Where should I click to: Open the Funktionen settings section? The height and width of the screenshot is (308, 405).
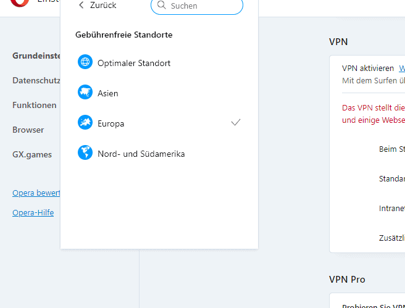point(35,105)
